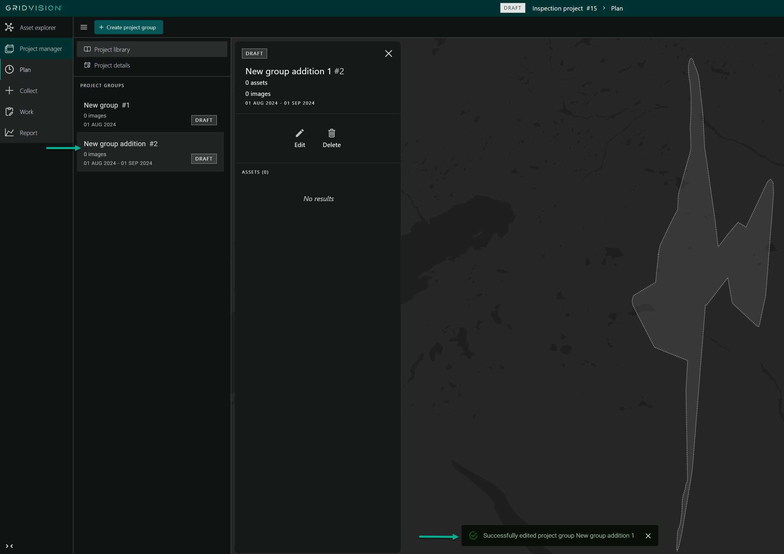This screenshot has width=784, height=554.
Task: Select New group #1 entry
Action: 136,114
